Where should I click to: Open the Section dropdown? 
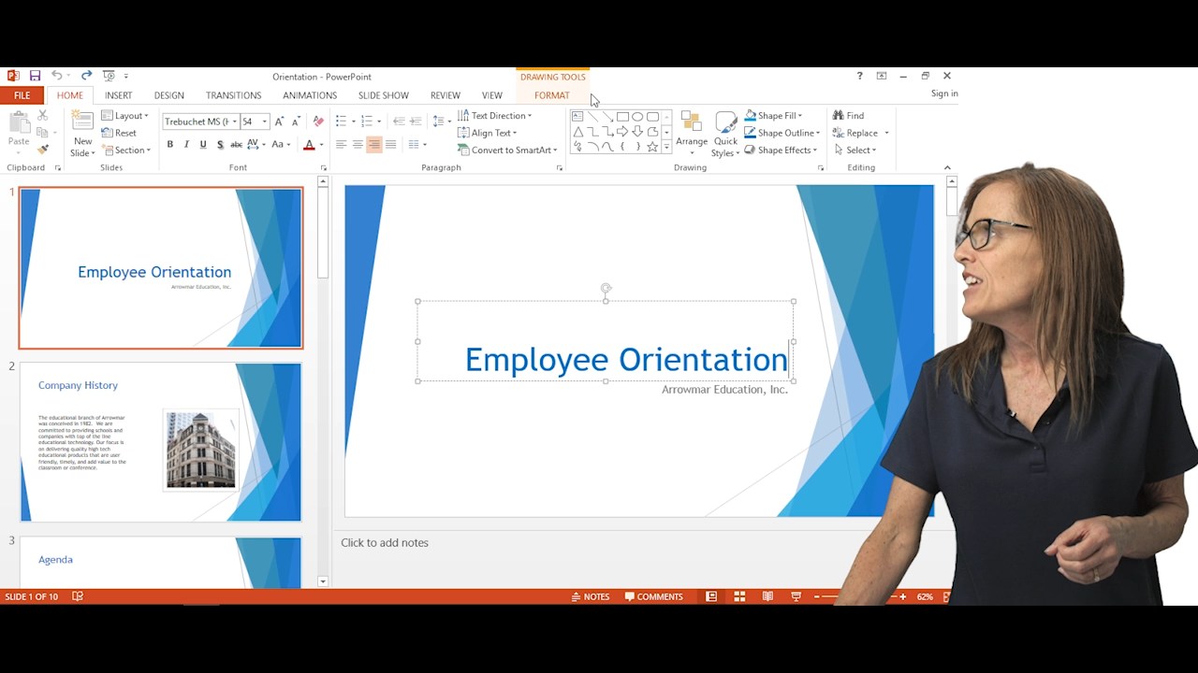[x=126, y=150]
